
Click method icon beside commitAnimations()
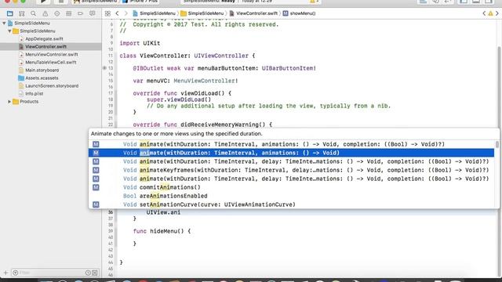pos(96,187)
